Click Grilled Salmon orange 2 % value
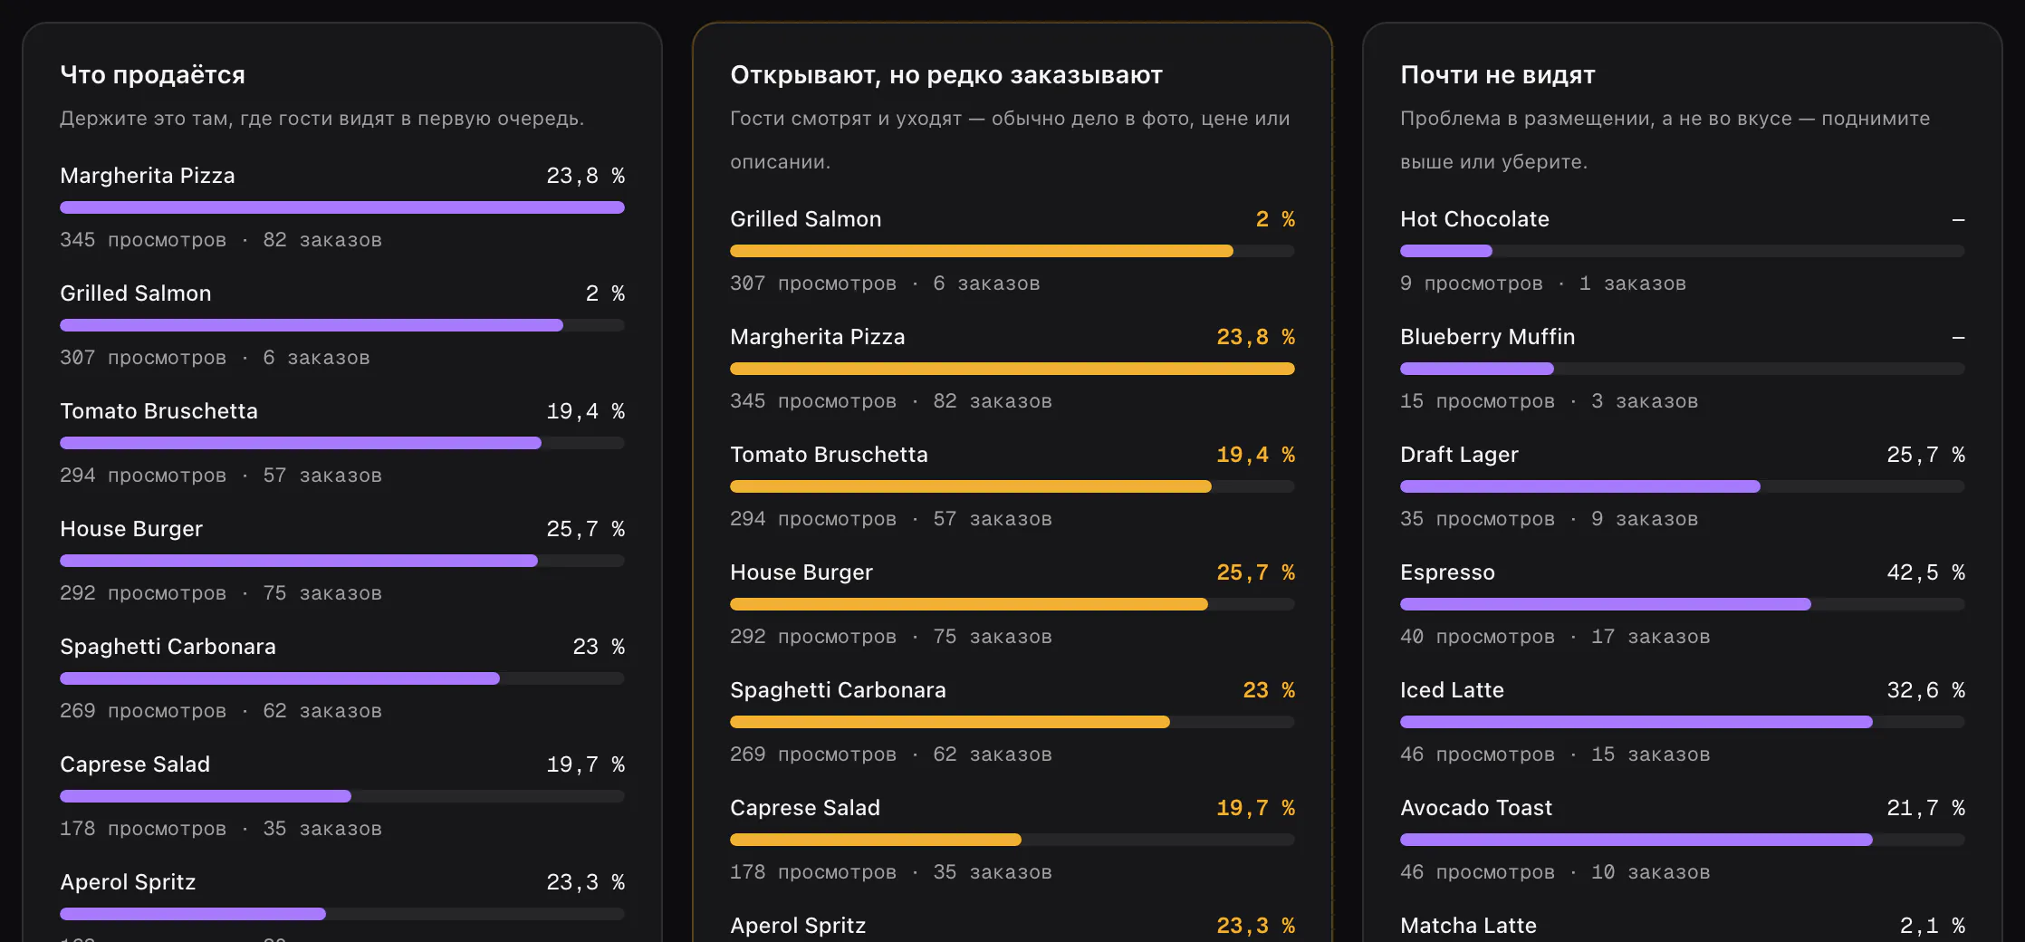2025x942 pixels. (1275, 219)
